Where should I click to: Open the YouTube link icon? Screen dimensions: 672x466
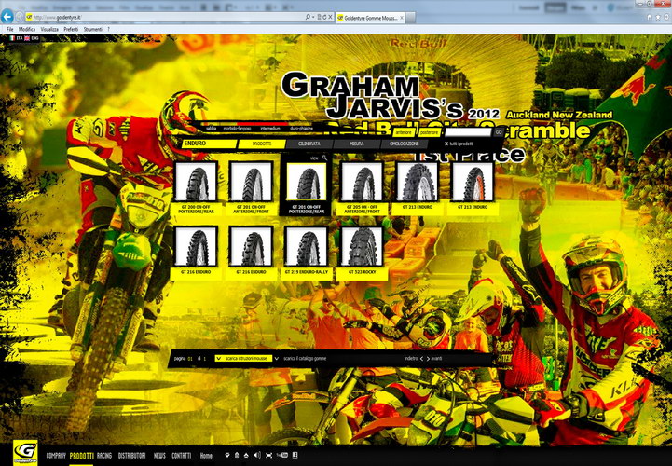pos(282,456)
